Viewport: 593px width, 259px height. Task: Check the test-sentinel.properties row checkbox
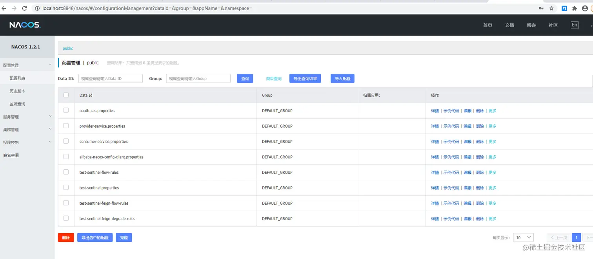[x=66, y=187]
